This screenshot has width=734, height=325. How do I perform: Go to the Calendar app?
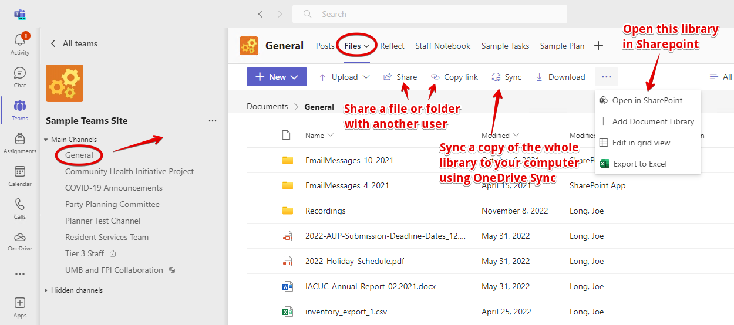tap(19, 175)
